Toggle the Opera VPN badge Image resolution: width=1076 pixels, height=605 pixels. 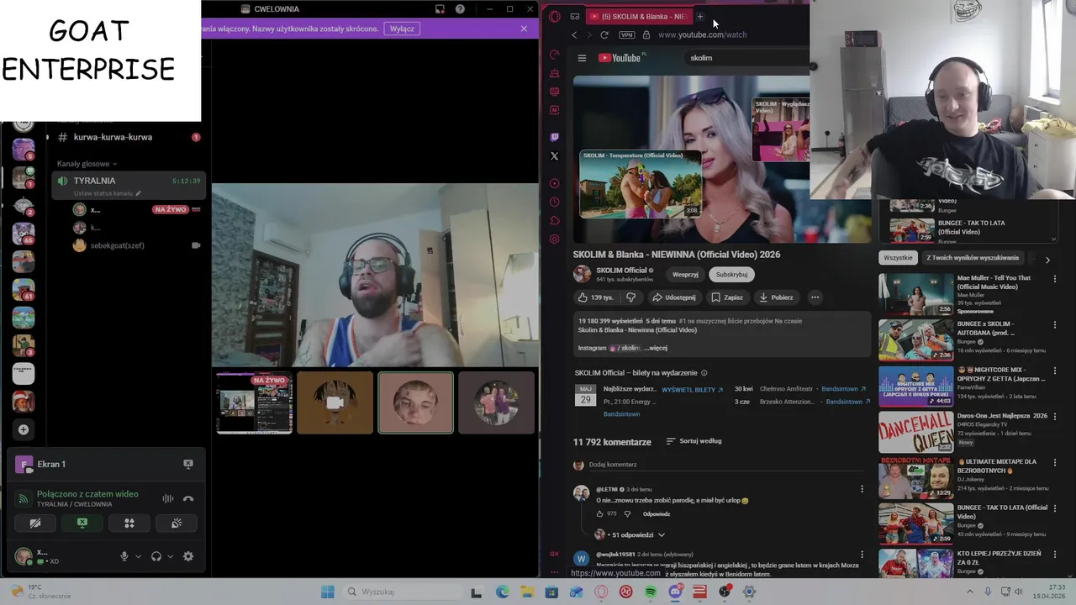click(x=626, y=34)
